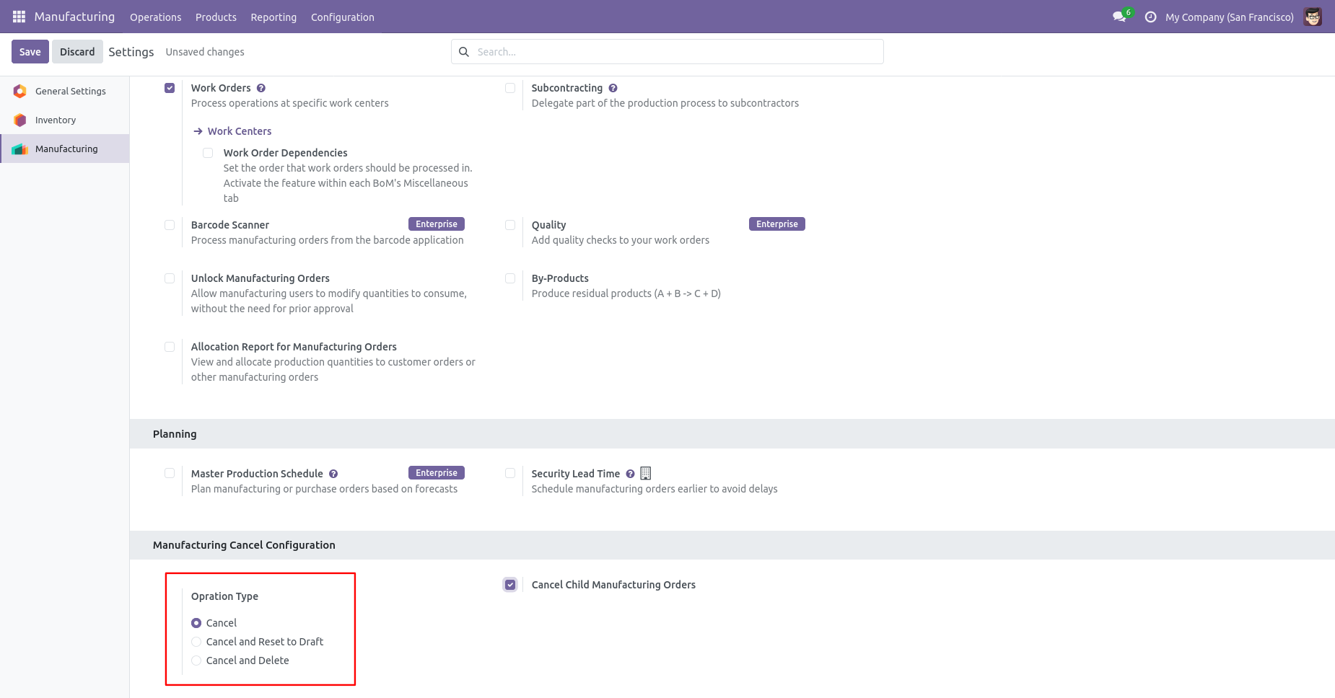Screen dimensions: 1335x698
Task: Click the Save button
Action: coord(30,52)
